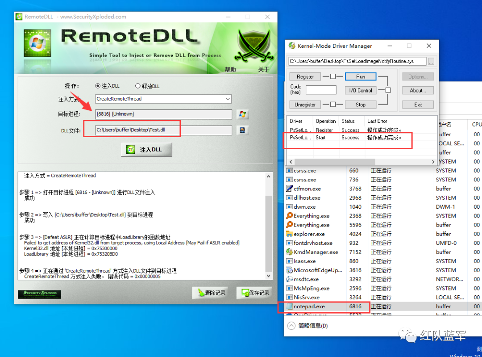Click the NisSrv.exe process icon
Screen dimensions: 482x357
click(289, 297)
